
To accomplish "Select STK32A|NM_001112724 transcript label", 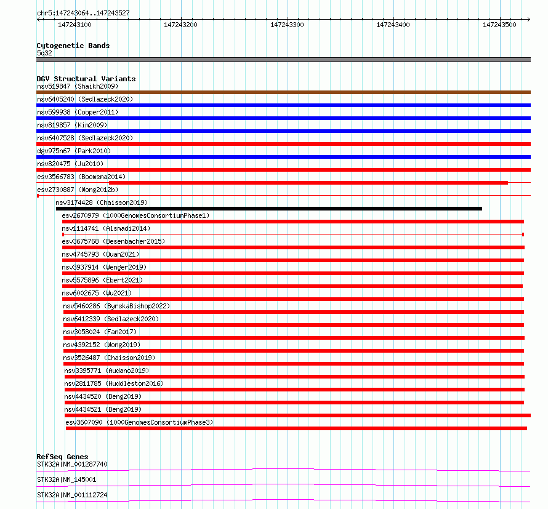I will click(72, 495).
